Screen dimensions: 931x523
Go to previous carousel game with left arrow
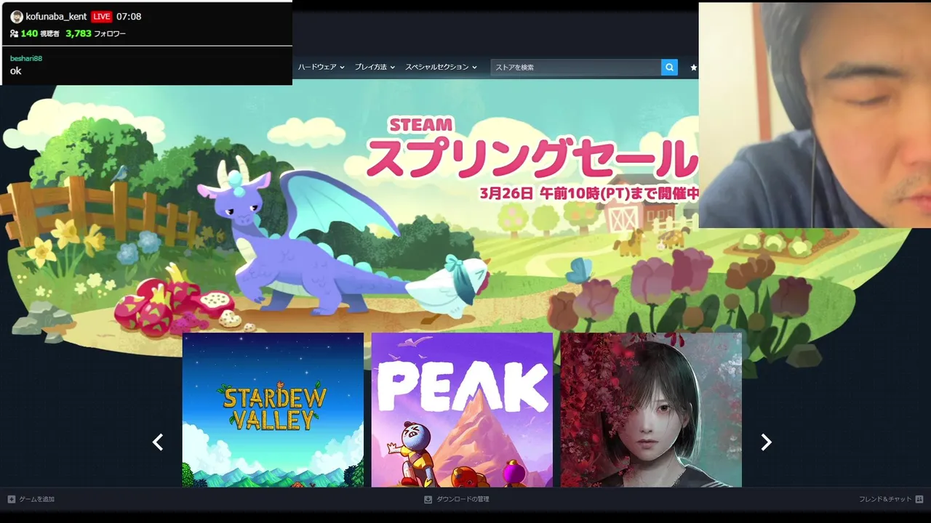pyautogui.click(x=158, y=442)
